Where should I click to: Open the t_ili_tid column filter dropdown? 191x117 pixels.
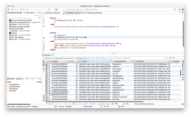click(x=110, y=61)
